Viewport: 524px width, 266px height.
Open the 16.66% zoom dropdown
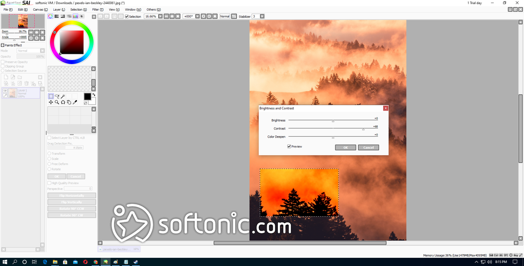pos(160,16)
